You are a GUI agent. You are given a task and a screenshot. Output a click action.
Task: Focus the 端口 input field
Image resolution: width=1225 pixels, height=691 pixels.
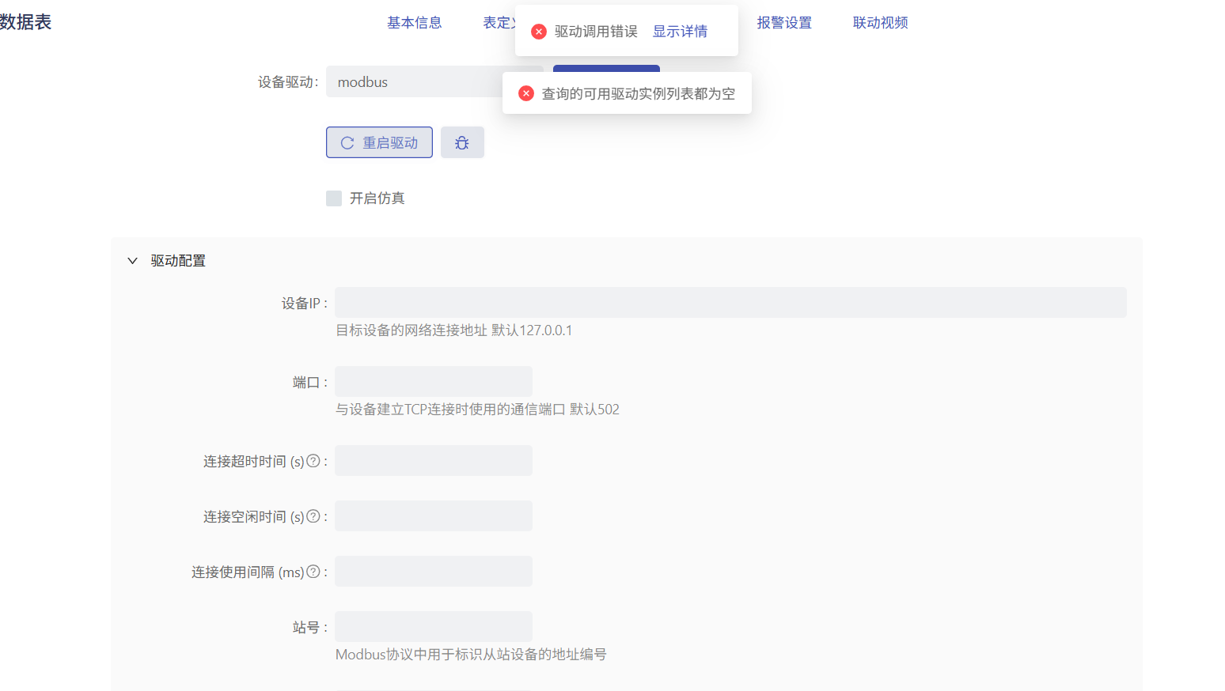434,381
